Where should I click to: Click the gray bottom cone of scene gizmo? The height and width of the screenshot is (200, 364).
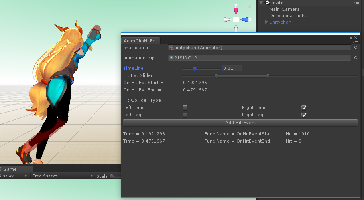coord(236,28)
